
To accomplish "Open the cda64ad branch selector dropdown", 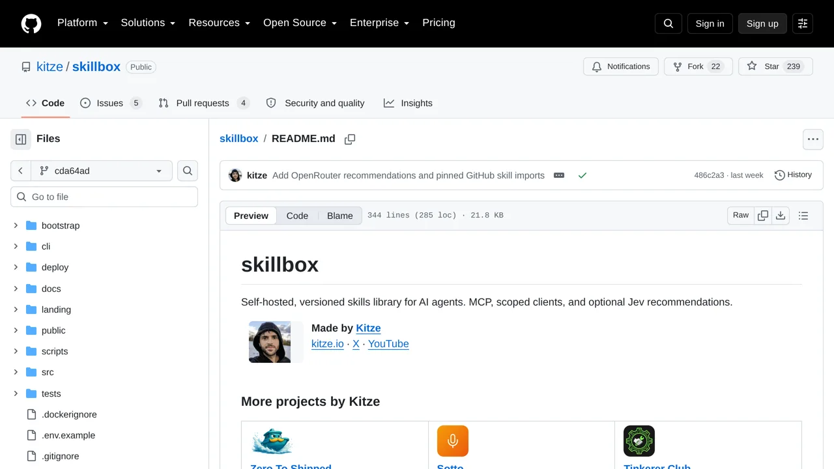I will [x=102, y=171].
